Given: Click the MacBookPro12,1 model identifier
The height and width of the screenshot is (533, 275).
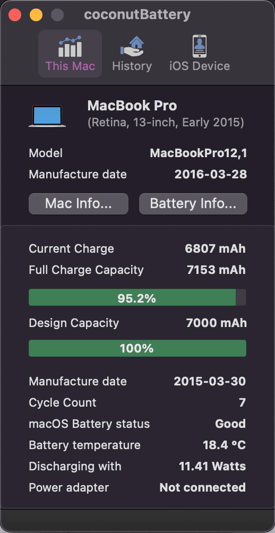Looking at the screenshot, I should click(199, 153).
